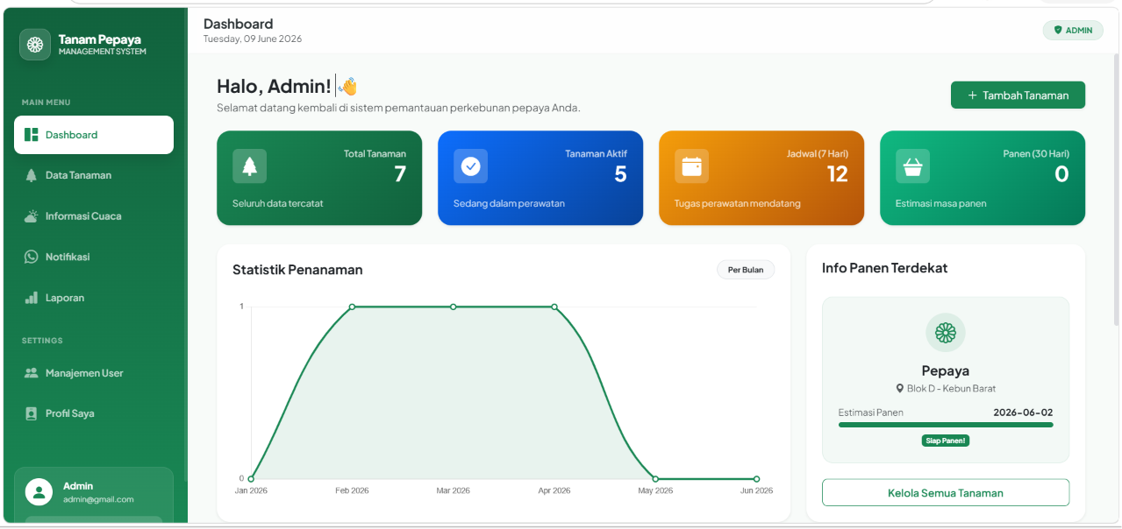Open Manajemen User settings
This screenshot has width=1122, height=529.
click(94, 373)
